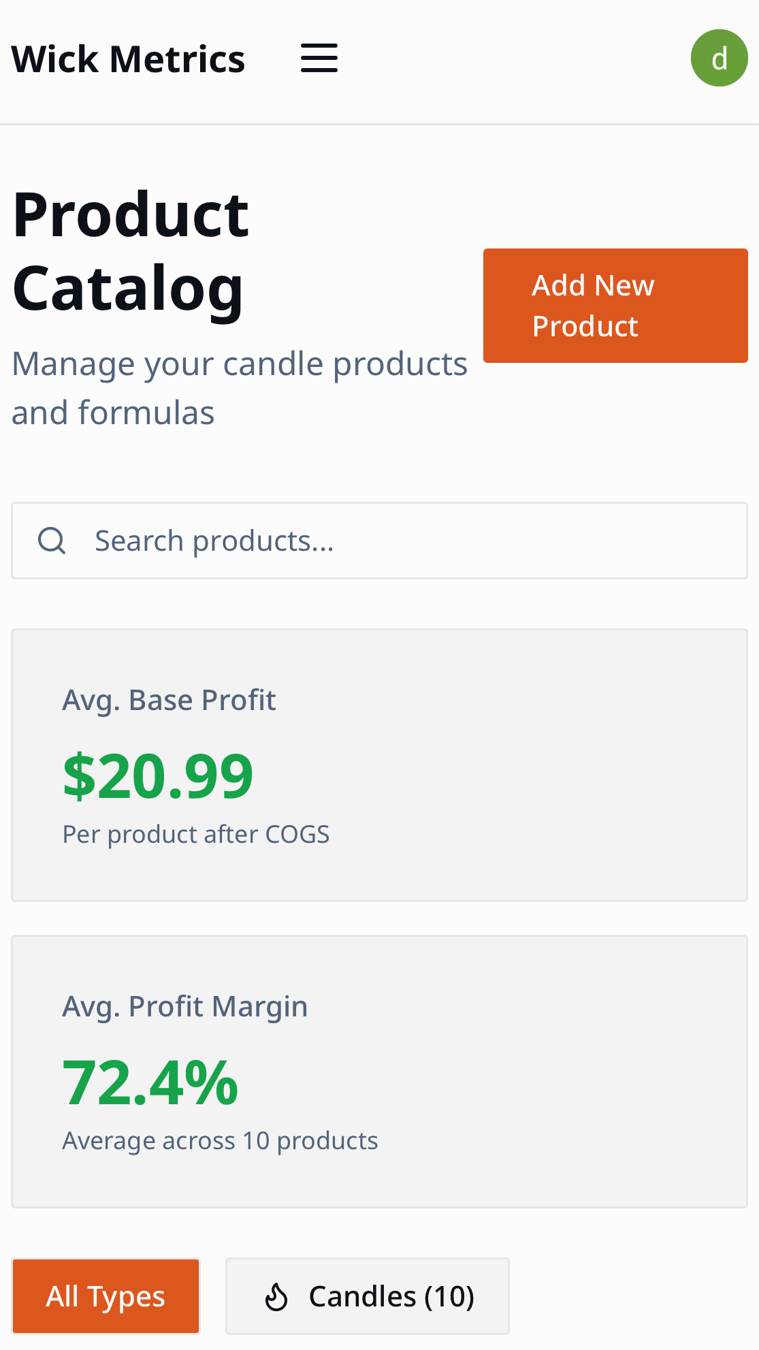Click the green avatar circle labeled d
The height and width of the screenshot is (1350, 759).
coord(719,58)
